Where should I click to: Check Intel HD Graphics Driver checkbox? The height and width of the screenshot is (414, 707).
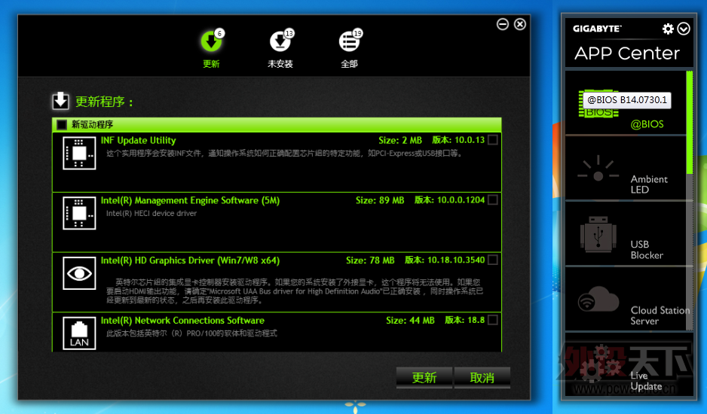point(493,260)
